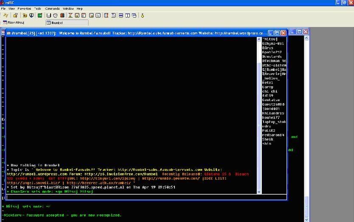354x222 pixels.
Task: Open the View menu
Action: click(11, 8)
